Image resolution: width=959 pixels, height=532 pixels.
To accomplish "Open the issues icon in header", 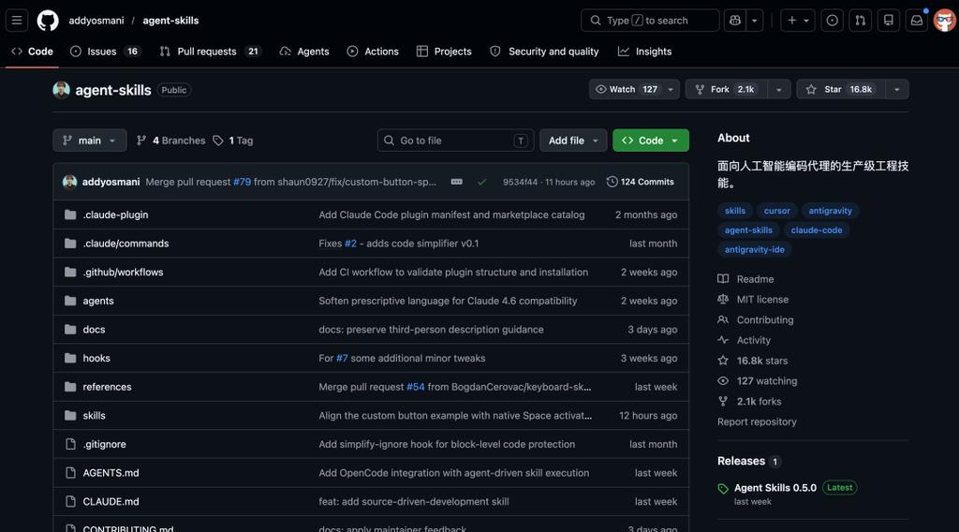I will [x=832, y=20].
